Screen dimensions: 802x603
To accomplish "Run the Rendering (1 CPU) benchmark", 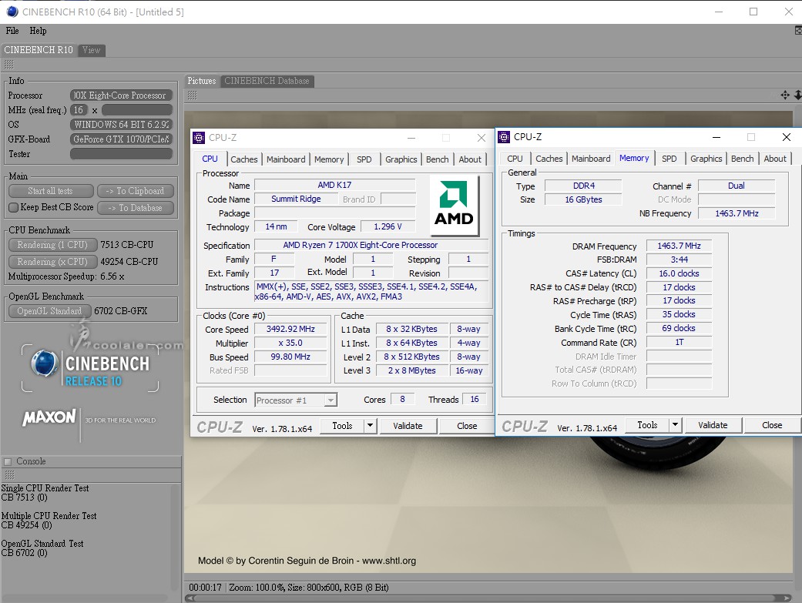I will coord(52,245).
